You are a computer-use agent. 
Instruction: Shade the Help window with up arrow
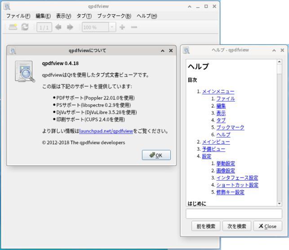click(x=274, y=50)
